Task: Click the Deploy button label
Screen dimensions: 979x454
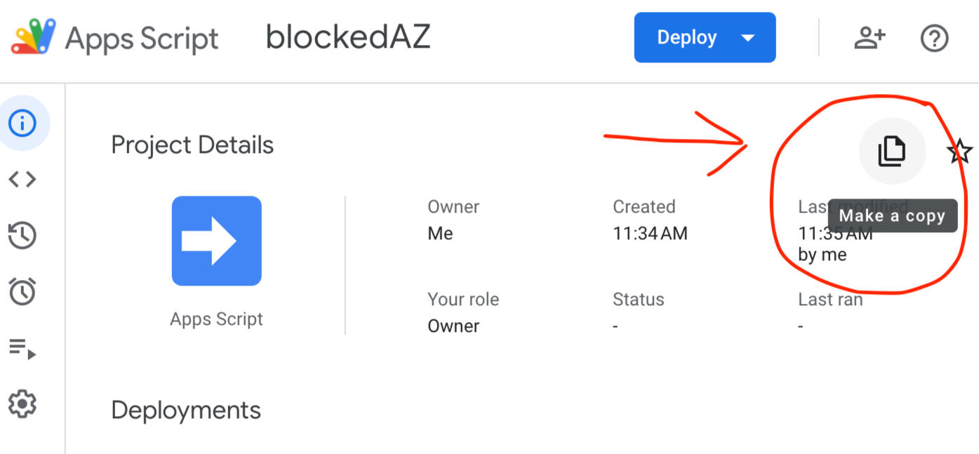Action: tap(686, 38)
